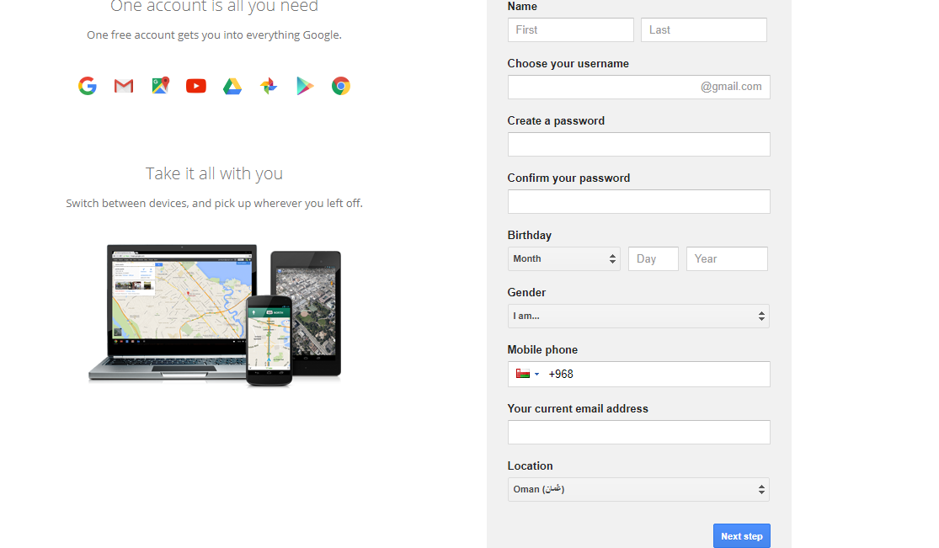Viewport: 939px width, 548px height.
Task: Click the Google Play store icon
Action: [305, 86]
